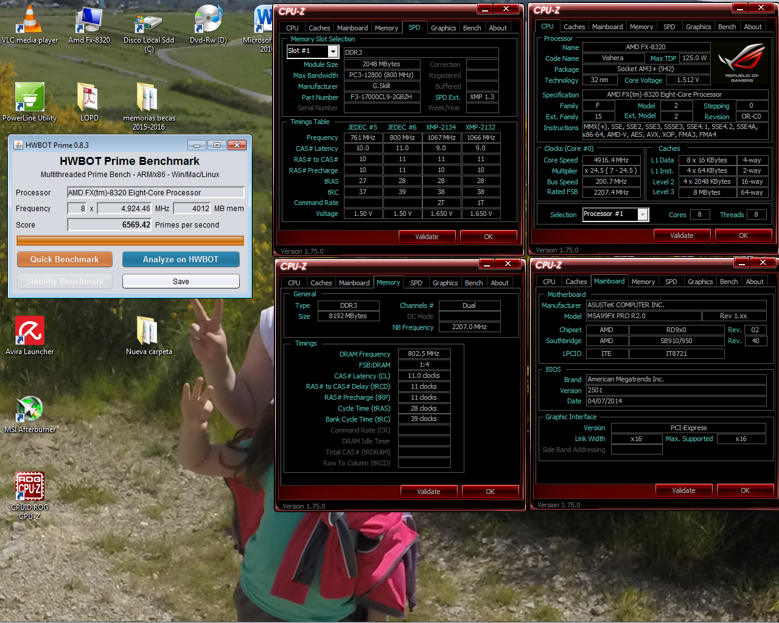The width and height of the screenshot is (779, 623).
Task: Click the Processor name field in HWBOT
Action: click(156, 192)
